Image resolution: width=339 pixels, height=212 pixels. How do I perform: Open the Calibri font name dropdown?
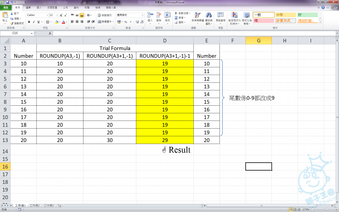47,15
